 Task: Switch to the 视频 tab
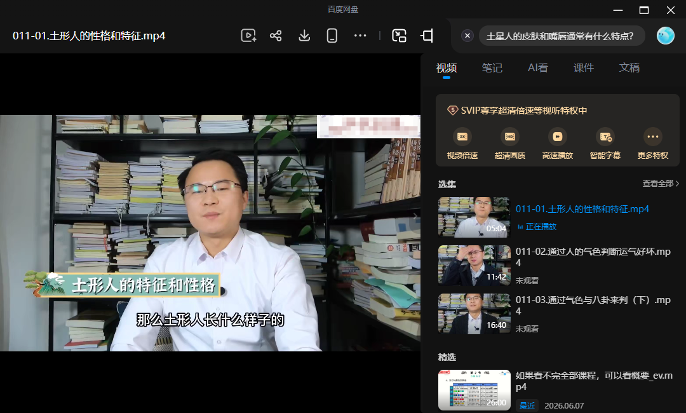point(447,68)
